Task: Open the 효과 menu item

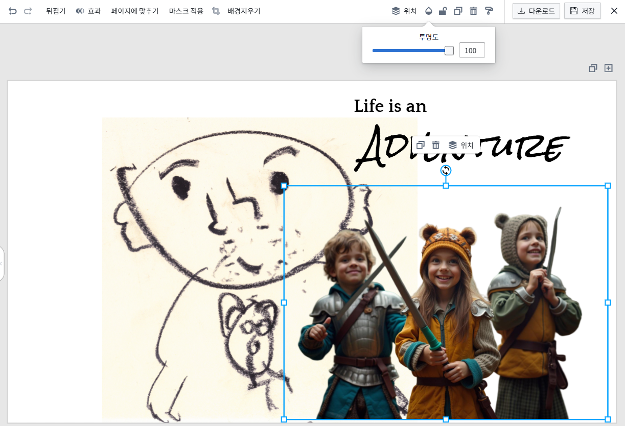Action: (89, 10)
